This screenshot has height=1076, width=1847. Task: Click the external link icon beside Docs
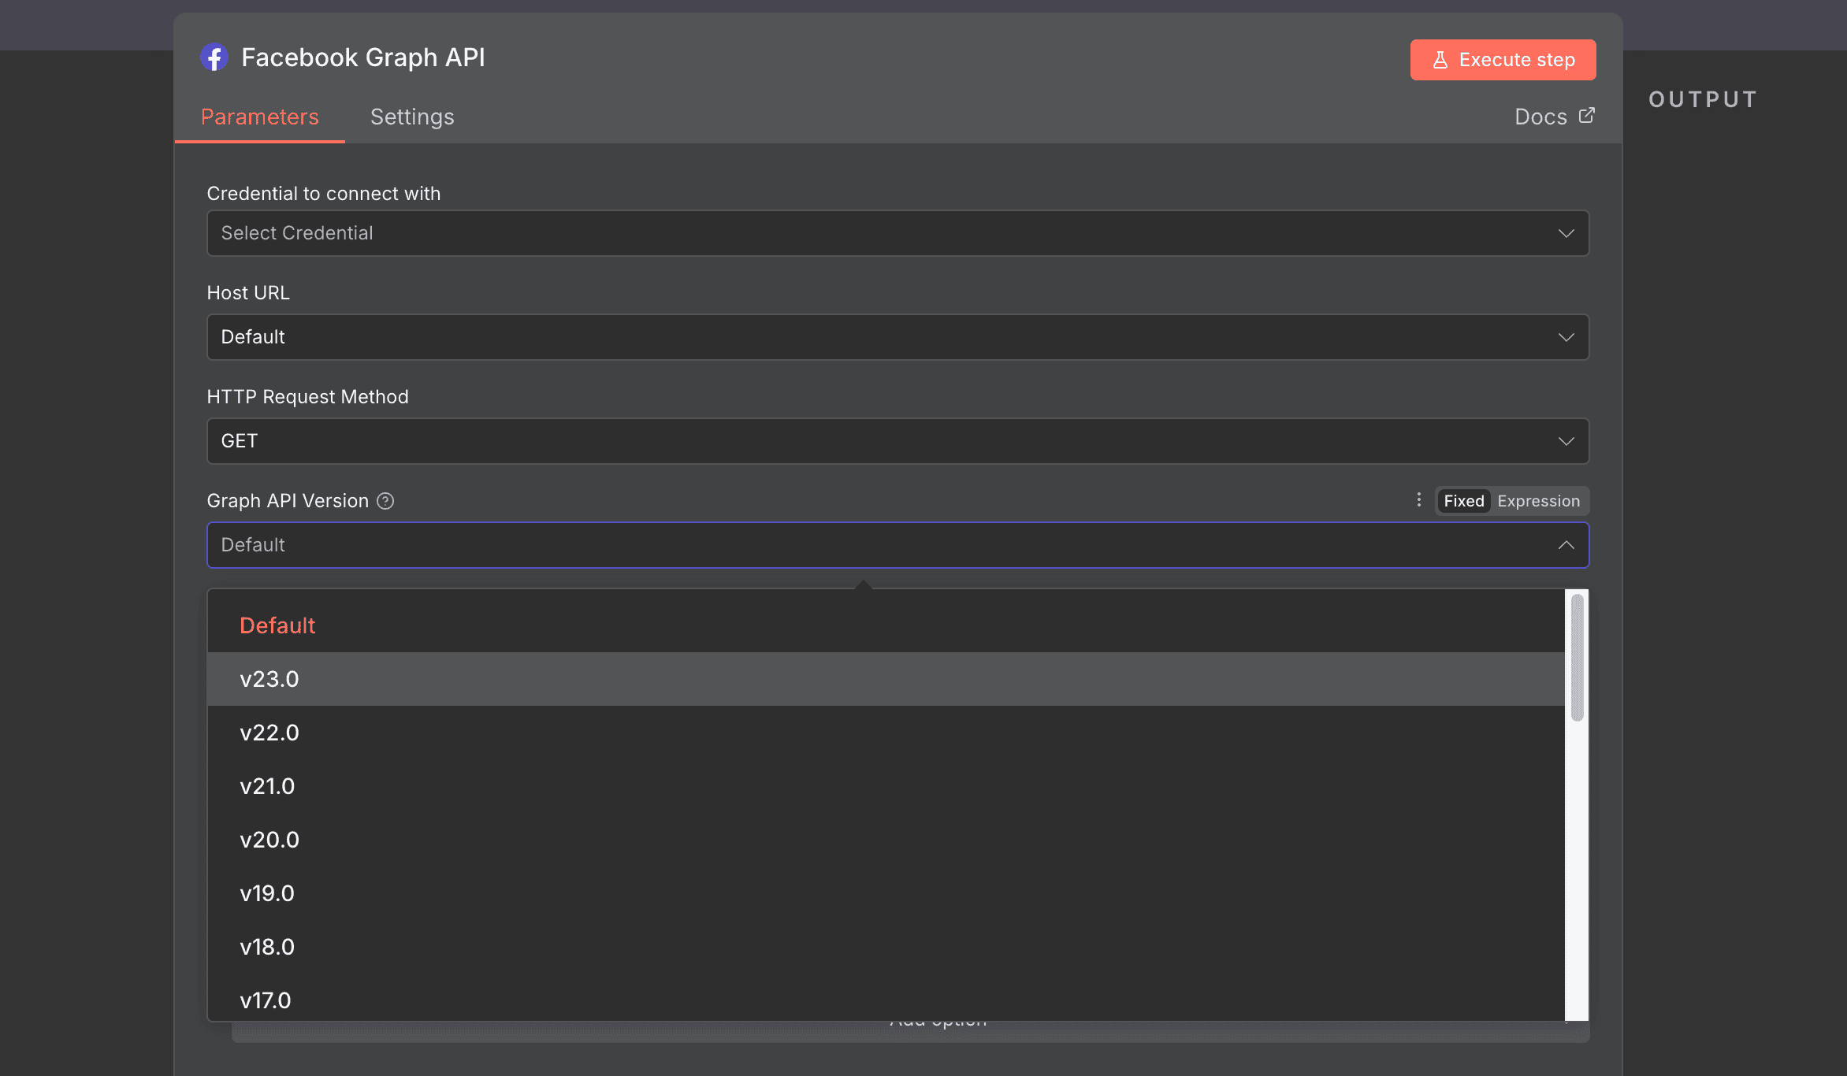[1586, 115]
